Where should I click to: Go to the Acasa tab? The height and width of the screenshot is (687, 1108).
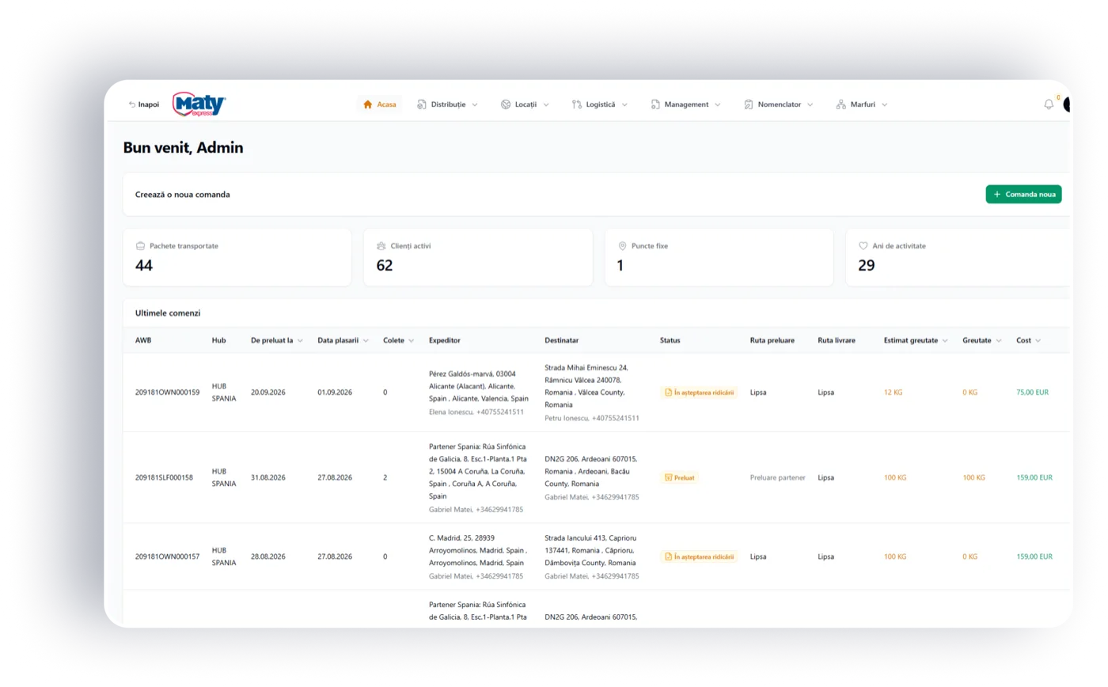[379, 104]
